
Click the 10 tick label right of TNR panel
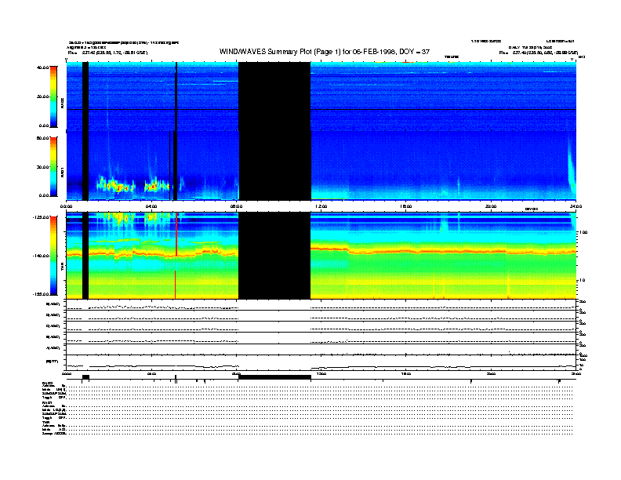(582, 281)
